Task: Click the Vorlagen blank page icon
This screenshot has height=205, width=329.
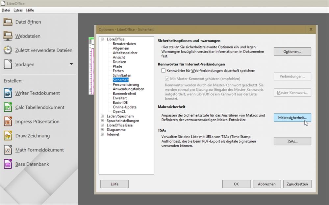Action: [8, 64]
